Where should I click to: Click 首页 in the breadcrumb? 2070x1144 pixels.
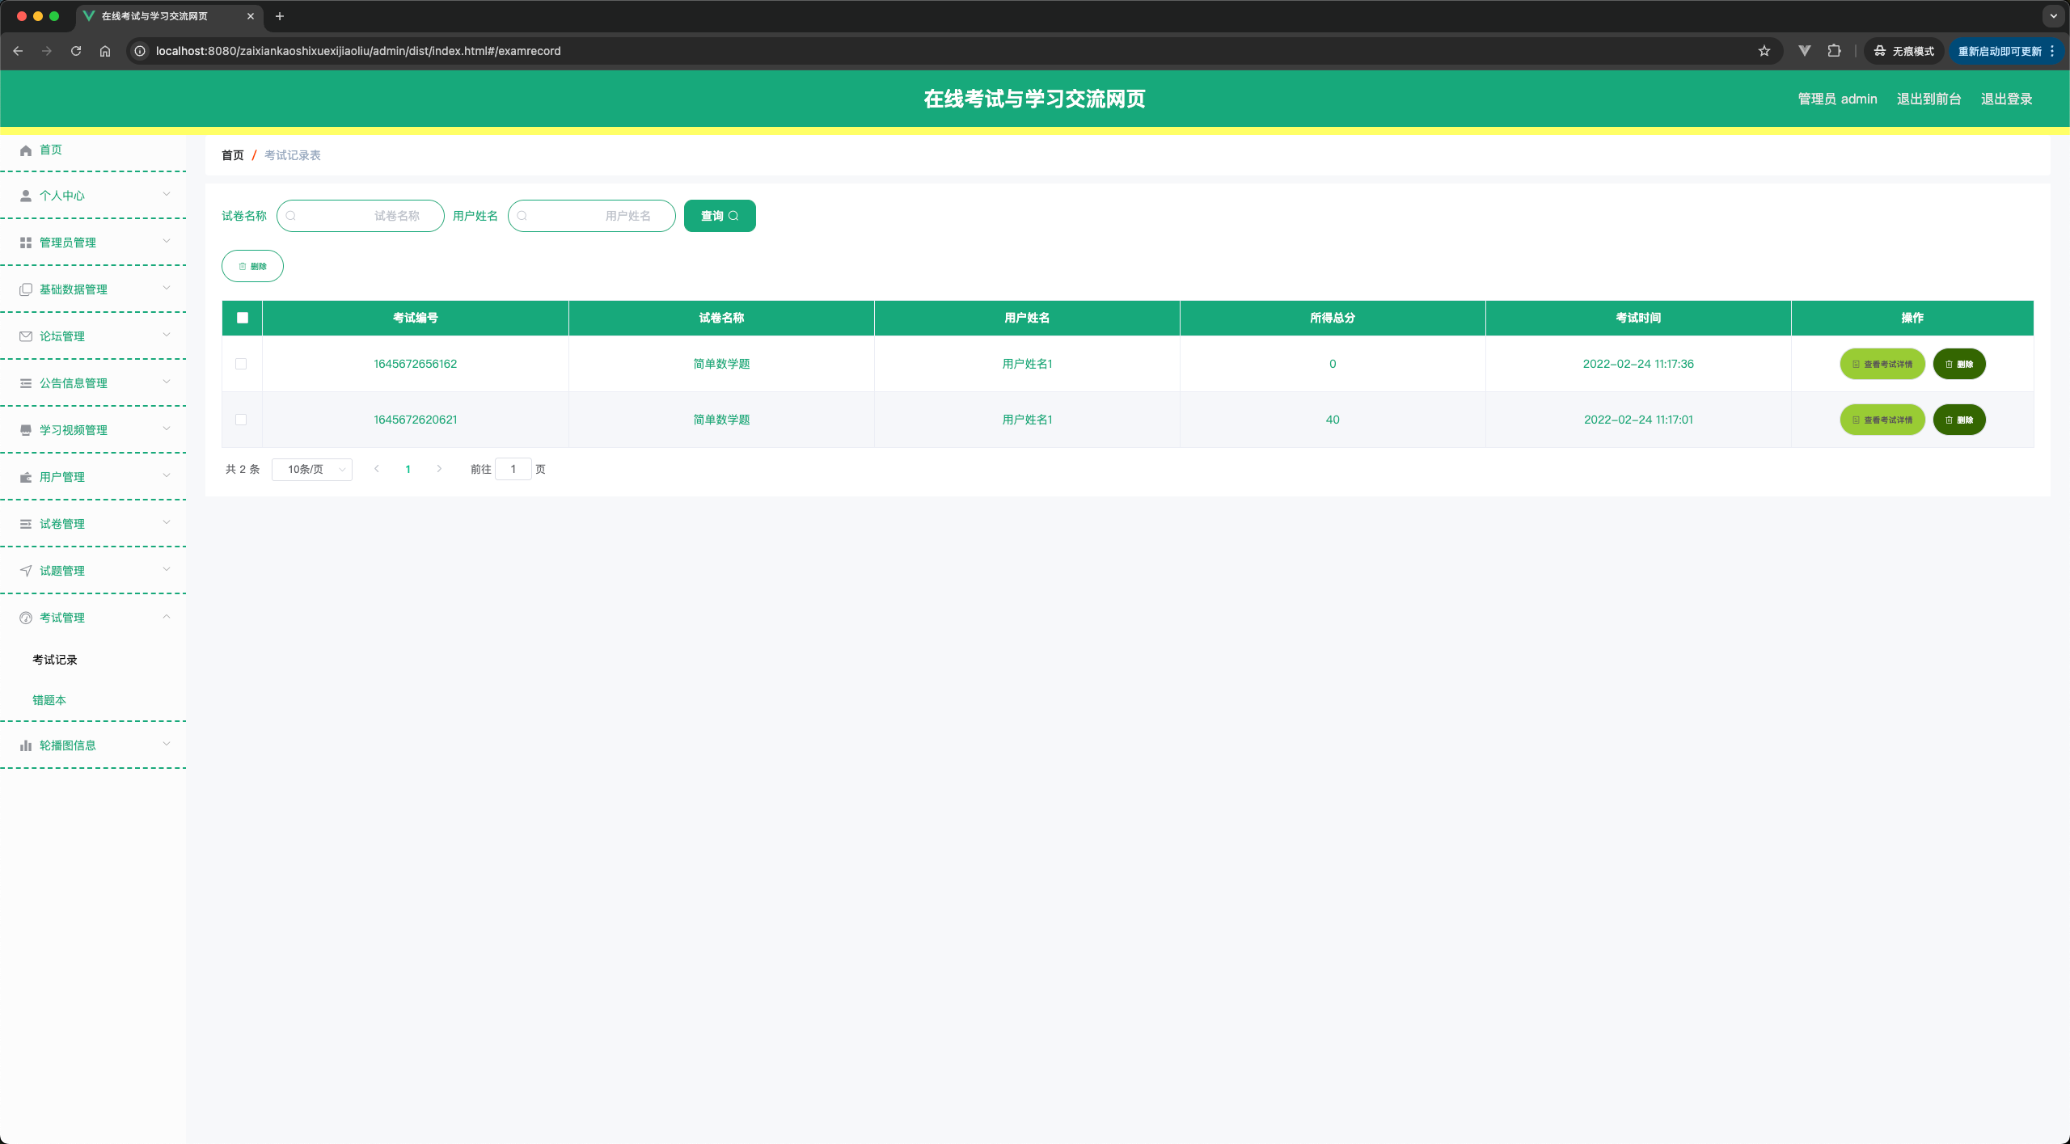coord(233,155)
